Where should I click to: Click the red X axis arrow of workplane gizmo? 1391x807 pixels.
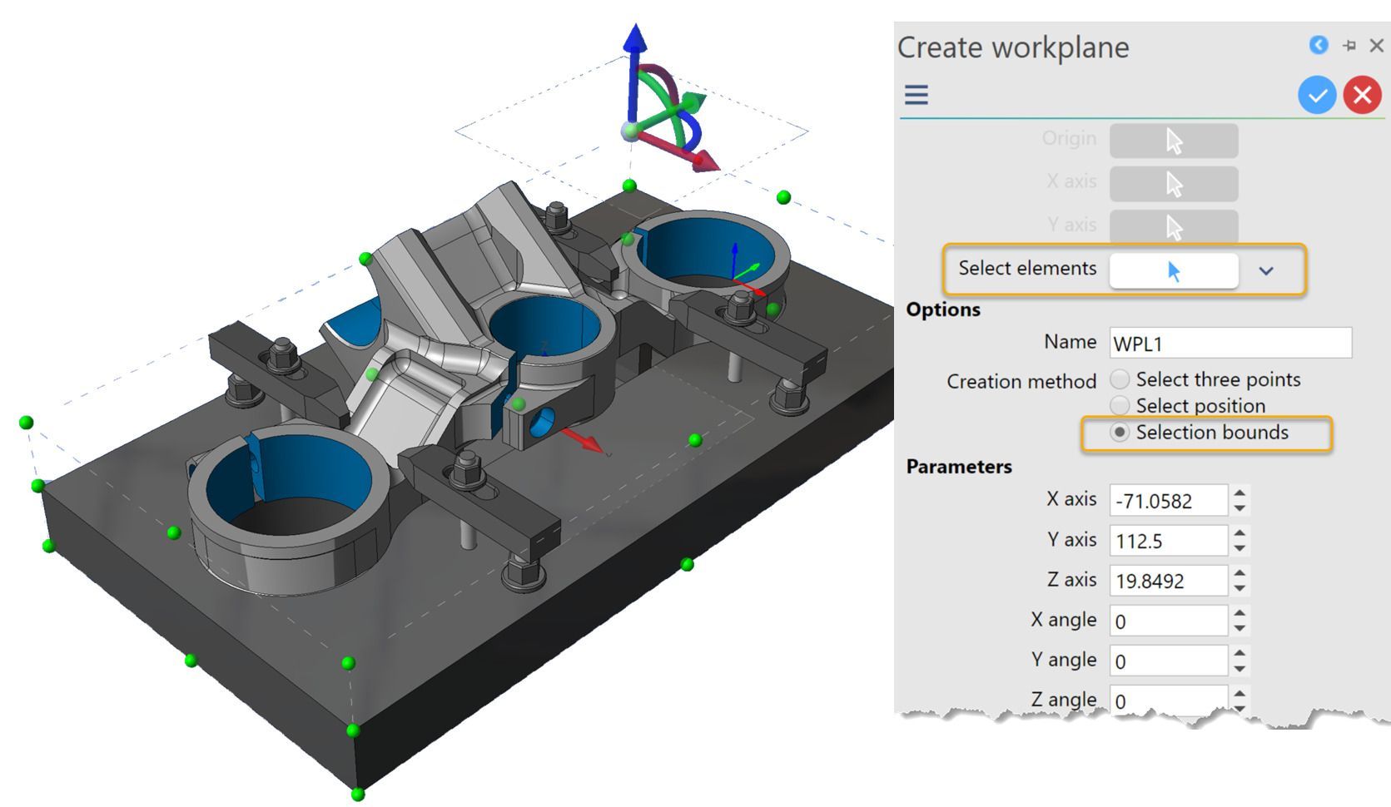click(704, 160)
